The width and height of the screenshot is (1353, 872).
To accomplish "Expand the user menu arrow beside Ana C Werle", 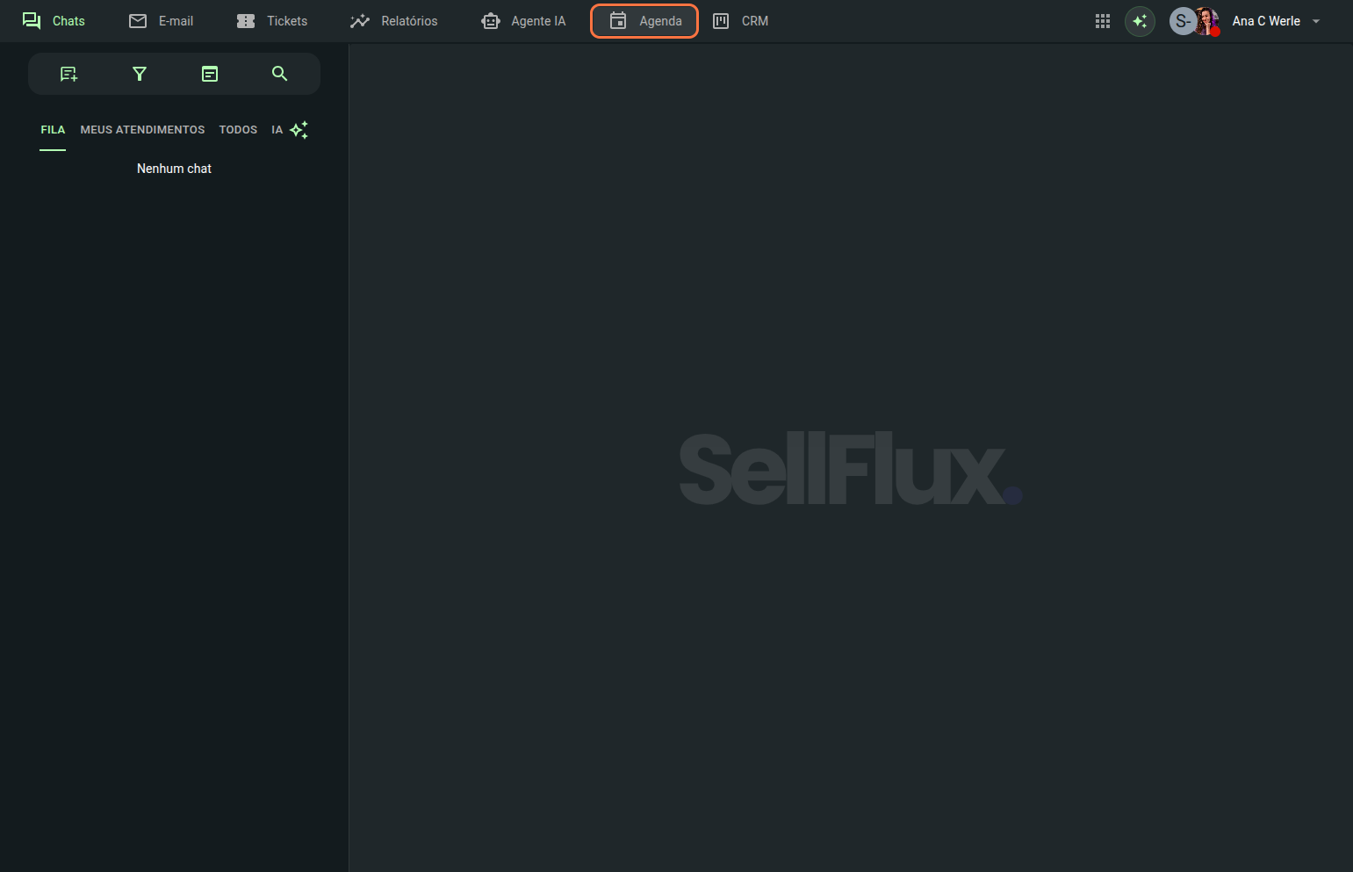I will (1316, 21).
